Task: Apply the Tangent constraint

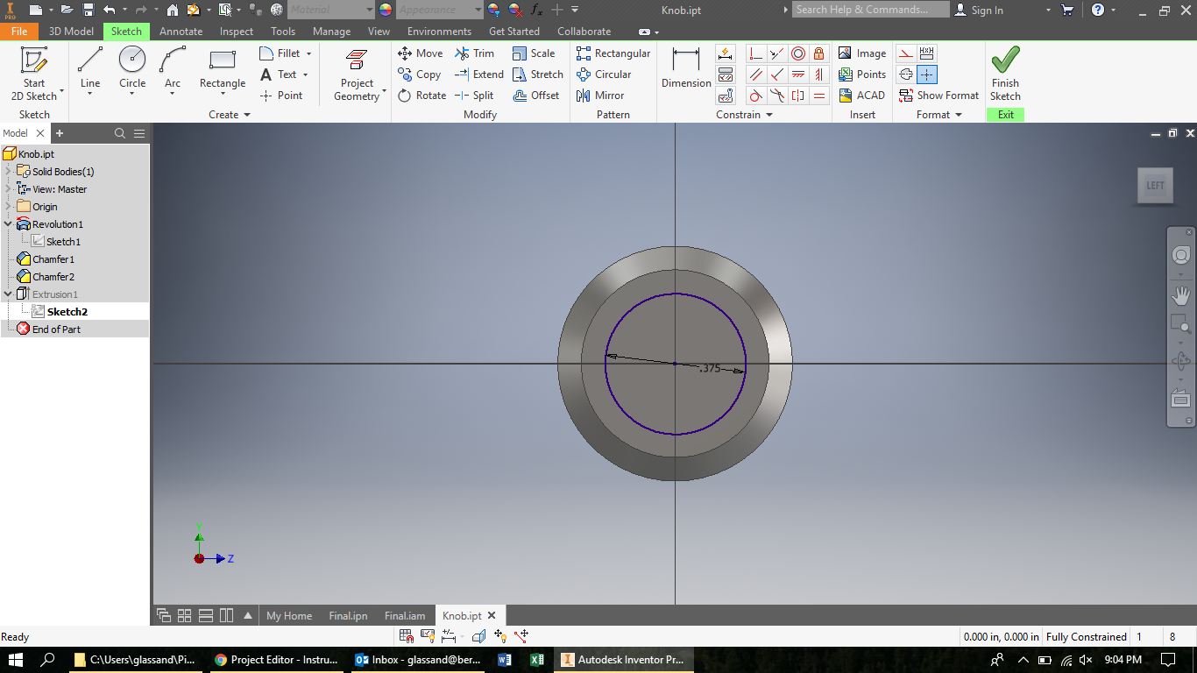Action: coord(755,96)
